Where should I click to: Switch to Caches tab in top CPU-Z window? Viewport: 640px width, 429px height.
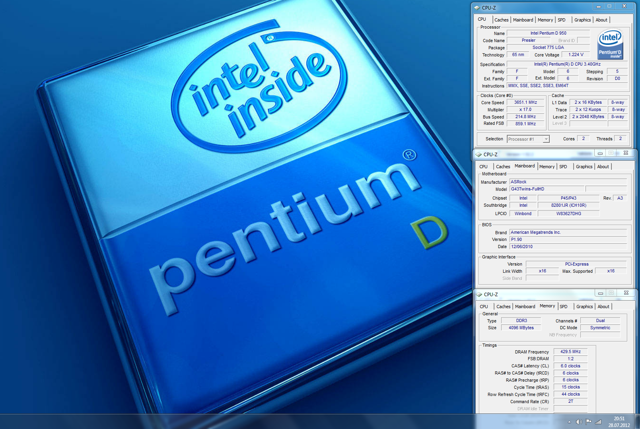[x=501, y=20]
